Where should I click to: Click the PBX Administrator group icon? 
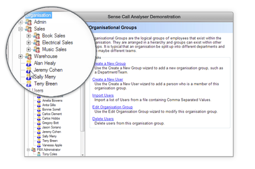(x=33, y=150)
